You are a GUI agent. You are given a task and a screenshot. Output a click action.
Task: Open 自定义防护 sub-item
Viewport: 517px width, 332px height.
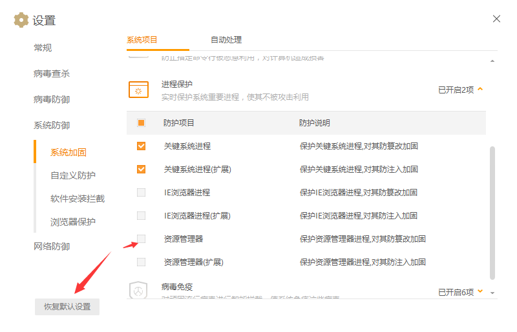coord(73,175)
